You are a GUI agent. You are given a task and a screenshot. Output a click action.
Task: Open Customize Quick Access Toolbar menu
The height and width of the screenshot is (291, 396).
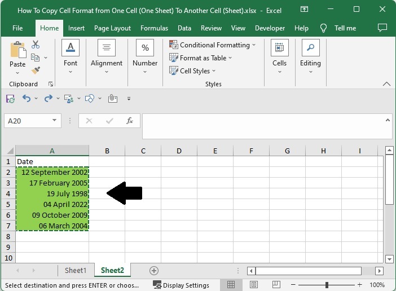129,99
